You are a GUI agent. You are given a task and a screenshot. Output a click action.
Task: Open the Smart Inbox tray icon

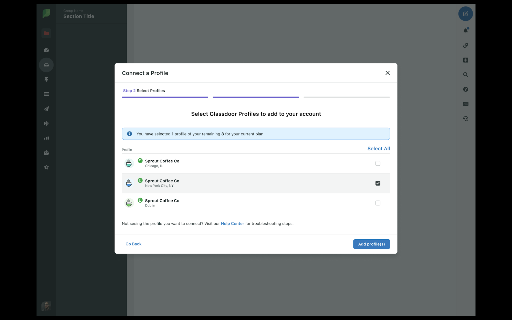(x=46, y=65)
